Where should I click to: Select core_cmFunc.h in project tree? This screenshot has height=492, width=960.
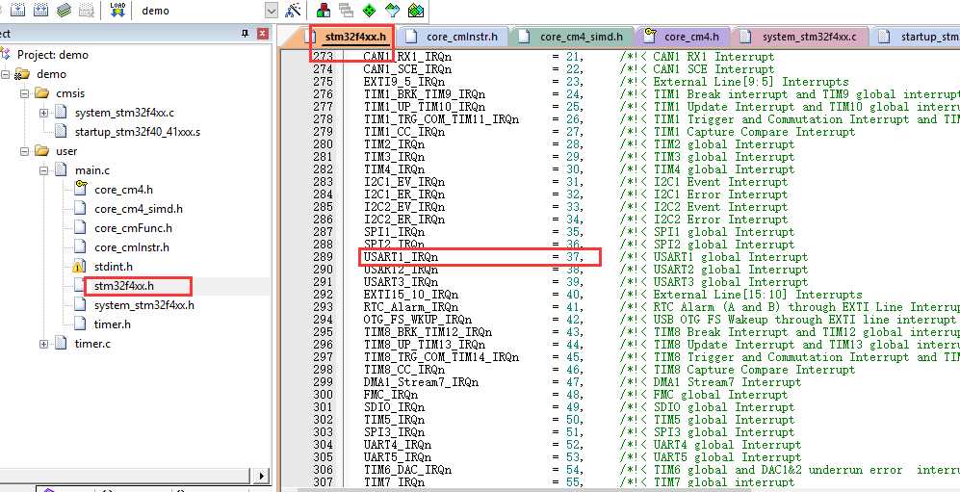click(x=133, y=228)
